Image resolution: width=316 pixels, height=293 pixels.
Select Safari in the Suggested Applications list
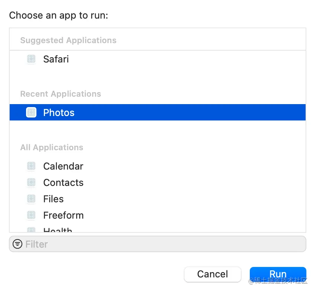coord(56,59)
